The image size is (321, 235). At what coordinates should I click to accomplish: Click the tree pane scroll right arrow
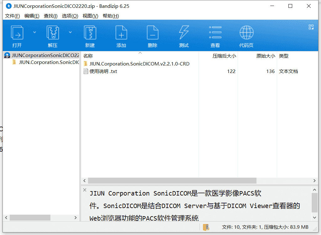tap(75, 217)
